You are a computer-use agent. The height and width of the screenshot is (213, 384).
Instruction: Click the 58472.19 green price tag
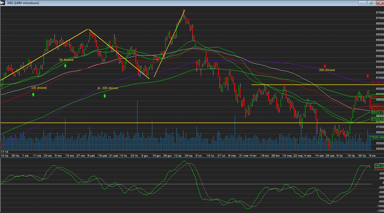[378, 112]
